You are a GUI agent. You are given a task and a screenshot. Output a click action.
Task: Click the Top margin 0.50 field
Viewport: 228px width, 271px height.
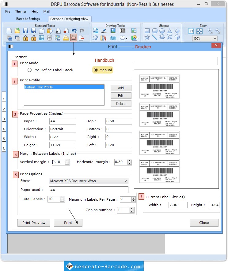point(119,121)
